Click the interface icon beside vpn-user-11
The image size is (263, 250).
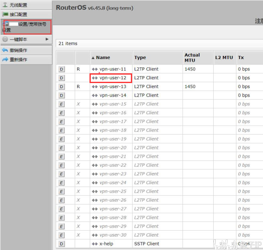[x=95, y=69]
